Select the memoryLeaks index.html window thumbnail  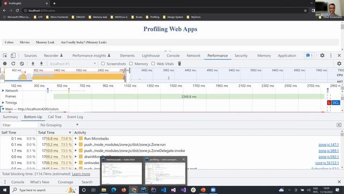(121, 171)
